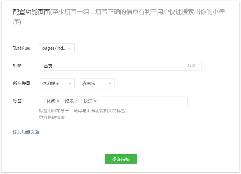The image size is (241, 174).
Task: Submit with the 提交审核 button
Action: coord(121,159)
